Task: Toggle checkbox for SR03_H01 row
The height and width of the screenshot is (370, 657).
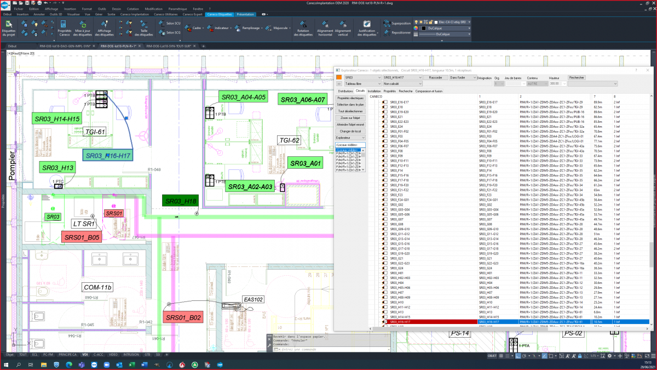Action: [x=385, y=273]
